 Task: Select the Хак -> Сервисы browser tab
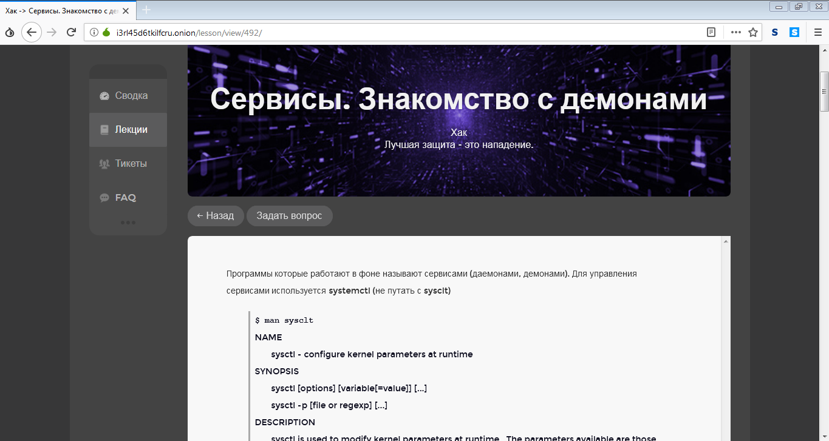[68, 10]
